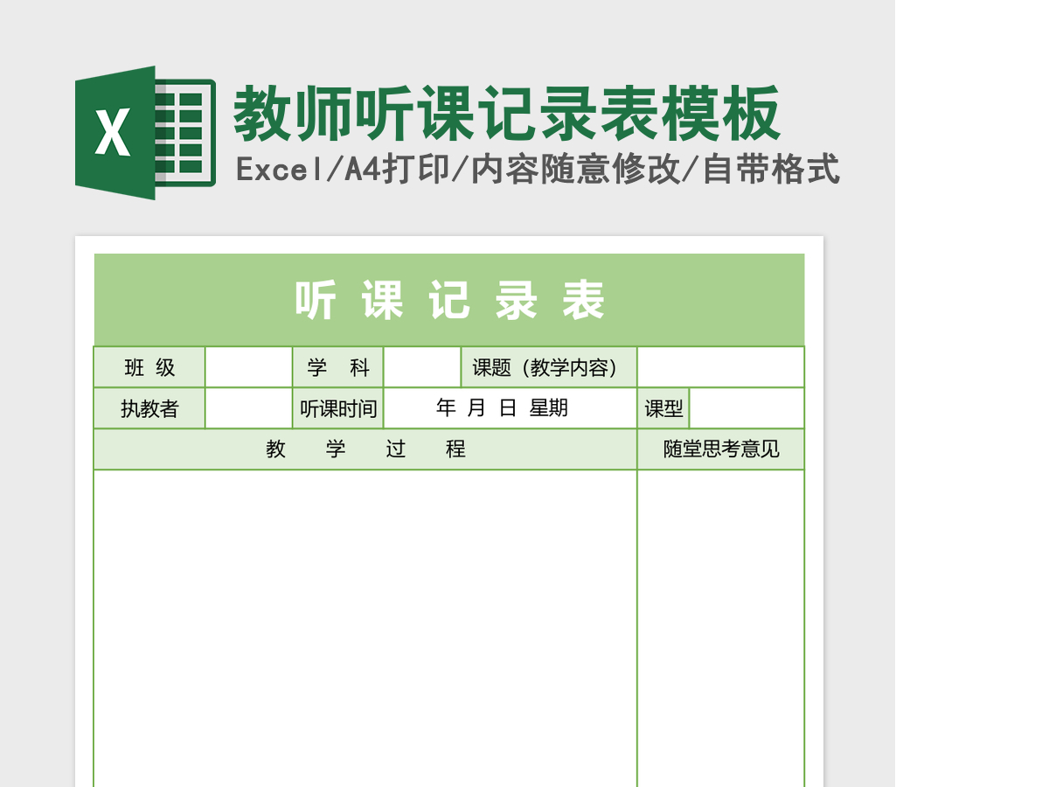
Task: Click the 教学过程 column header
Action: [x=365, y=449]
